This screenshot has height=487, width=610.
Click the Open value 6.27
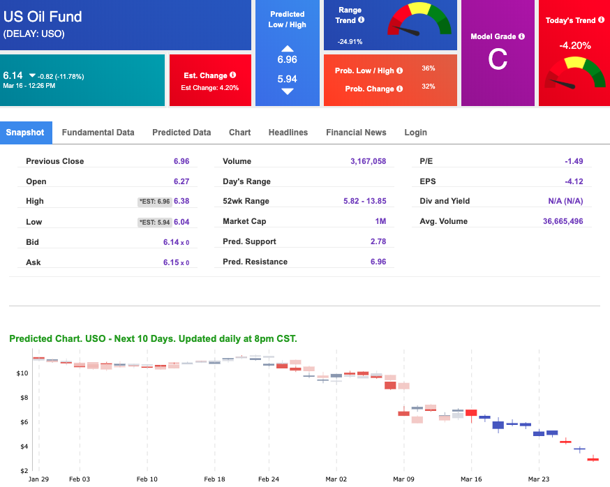tap(181, 181)
